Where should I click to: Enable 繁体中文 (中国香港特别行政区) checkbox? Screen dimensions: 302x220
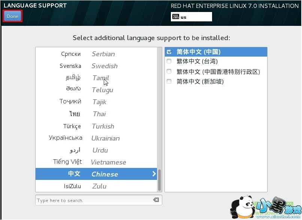(x=169, y=71)
